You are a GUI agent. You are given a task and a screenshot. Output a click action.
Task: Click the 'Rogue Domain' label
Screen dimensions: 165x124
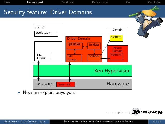[x=117, y=49]
